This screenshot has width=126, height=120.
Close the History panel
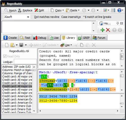point(121,23)
